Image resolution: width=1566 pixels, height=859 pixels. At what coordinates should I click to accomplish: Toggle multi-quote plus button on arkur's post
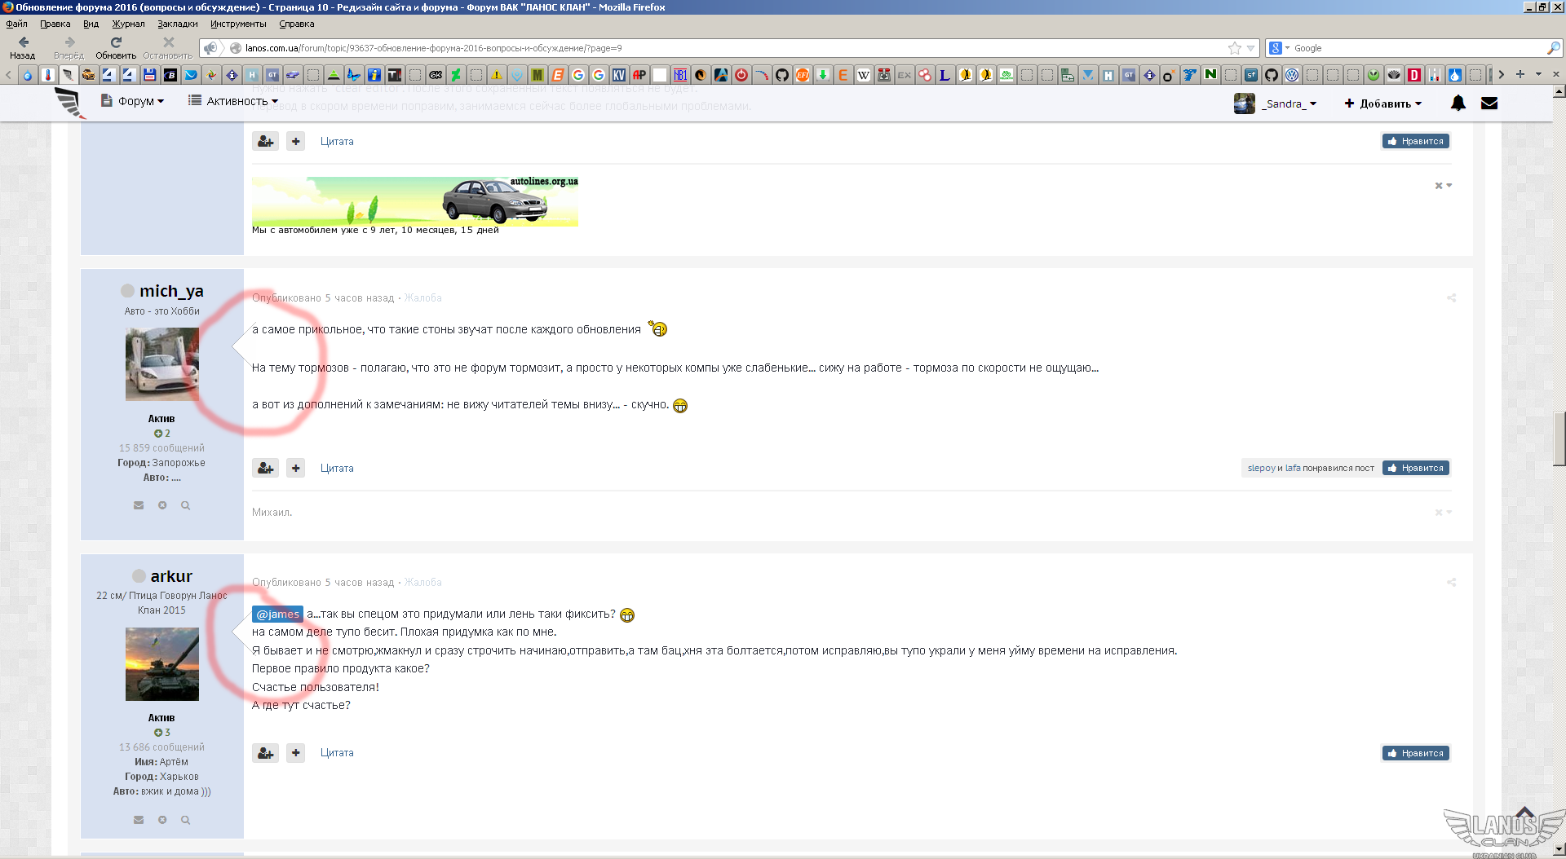pos(296,753)
